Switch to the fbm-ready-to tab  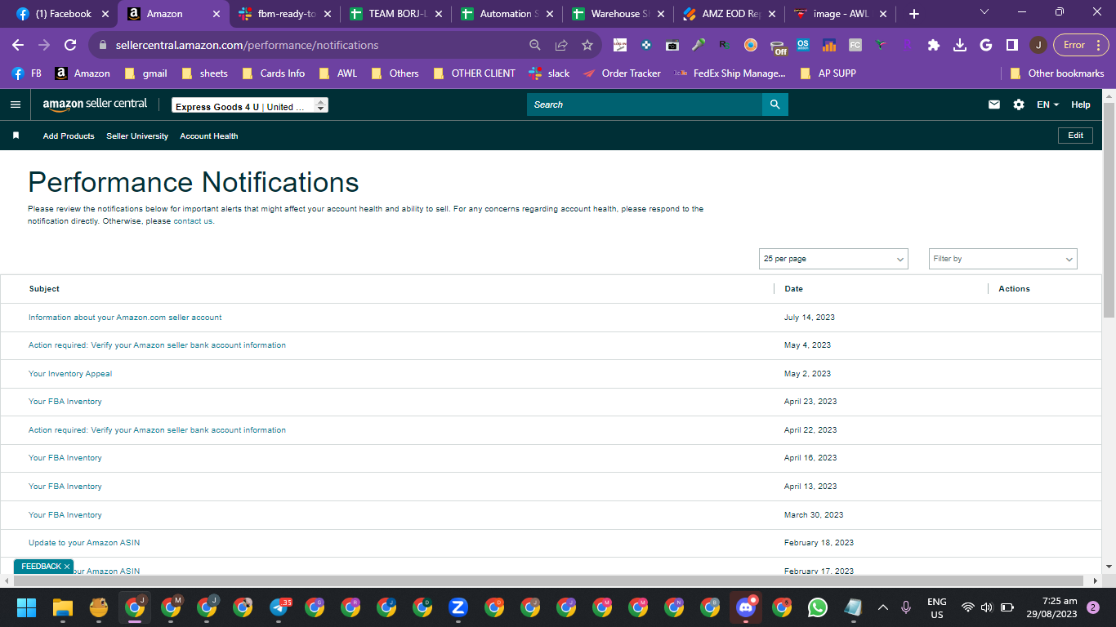(x=283, y=14)
